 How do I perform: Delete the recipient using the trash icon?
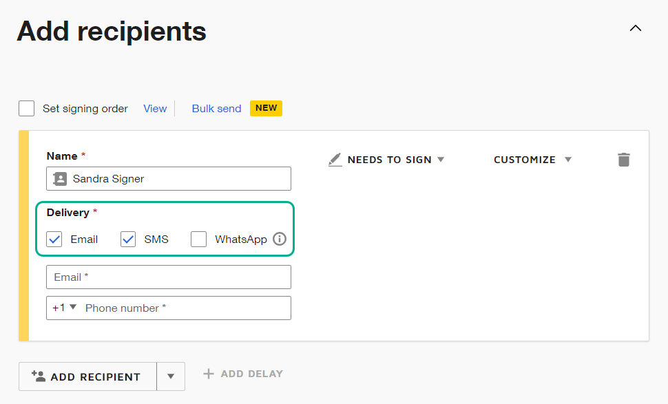pyautogui.click(x=624, y=159)
